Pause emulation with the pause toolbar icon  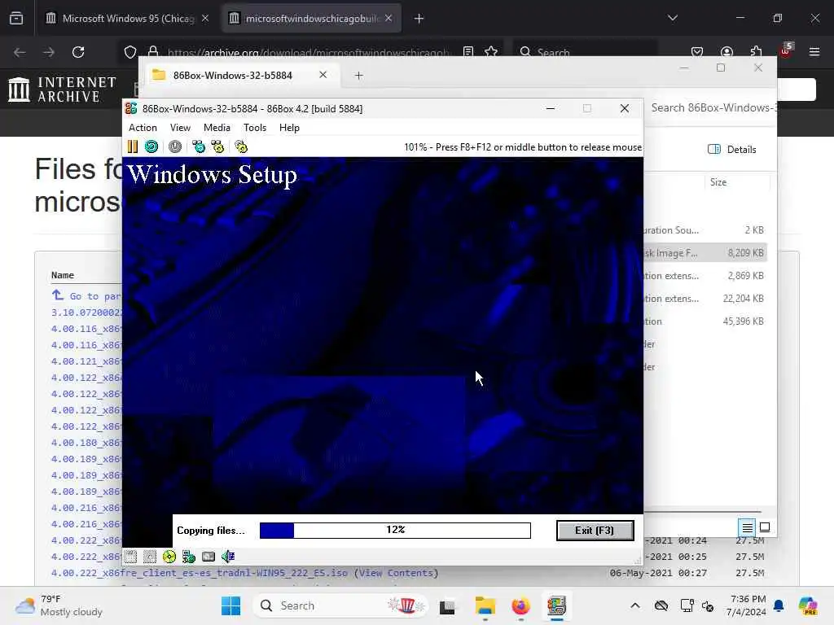pos(133,146)
